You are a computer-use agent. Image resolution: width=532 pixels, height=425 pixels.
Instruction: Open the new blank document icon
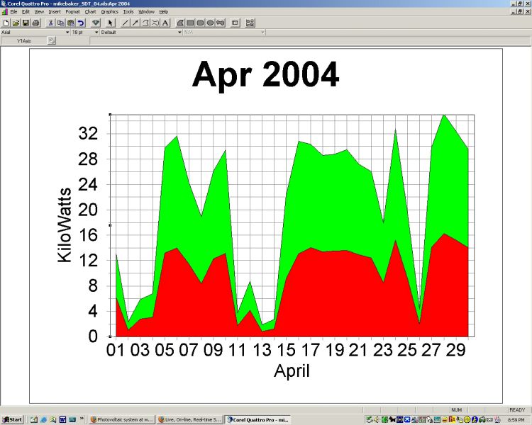[6, 23]
